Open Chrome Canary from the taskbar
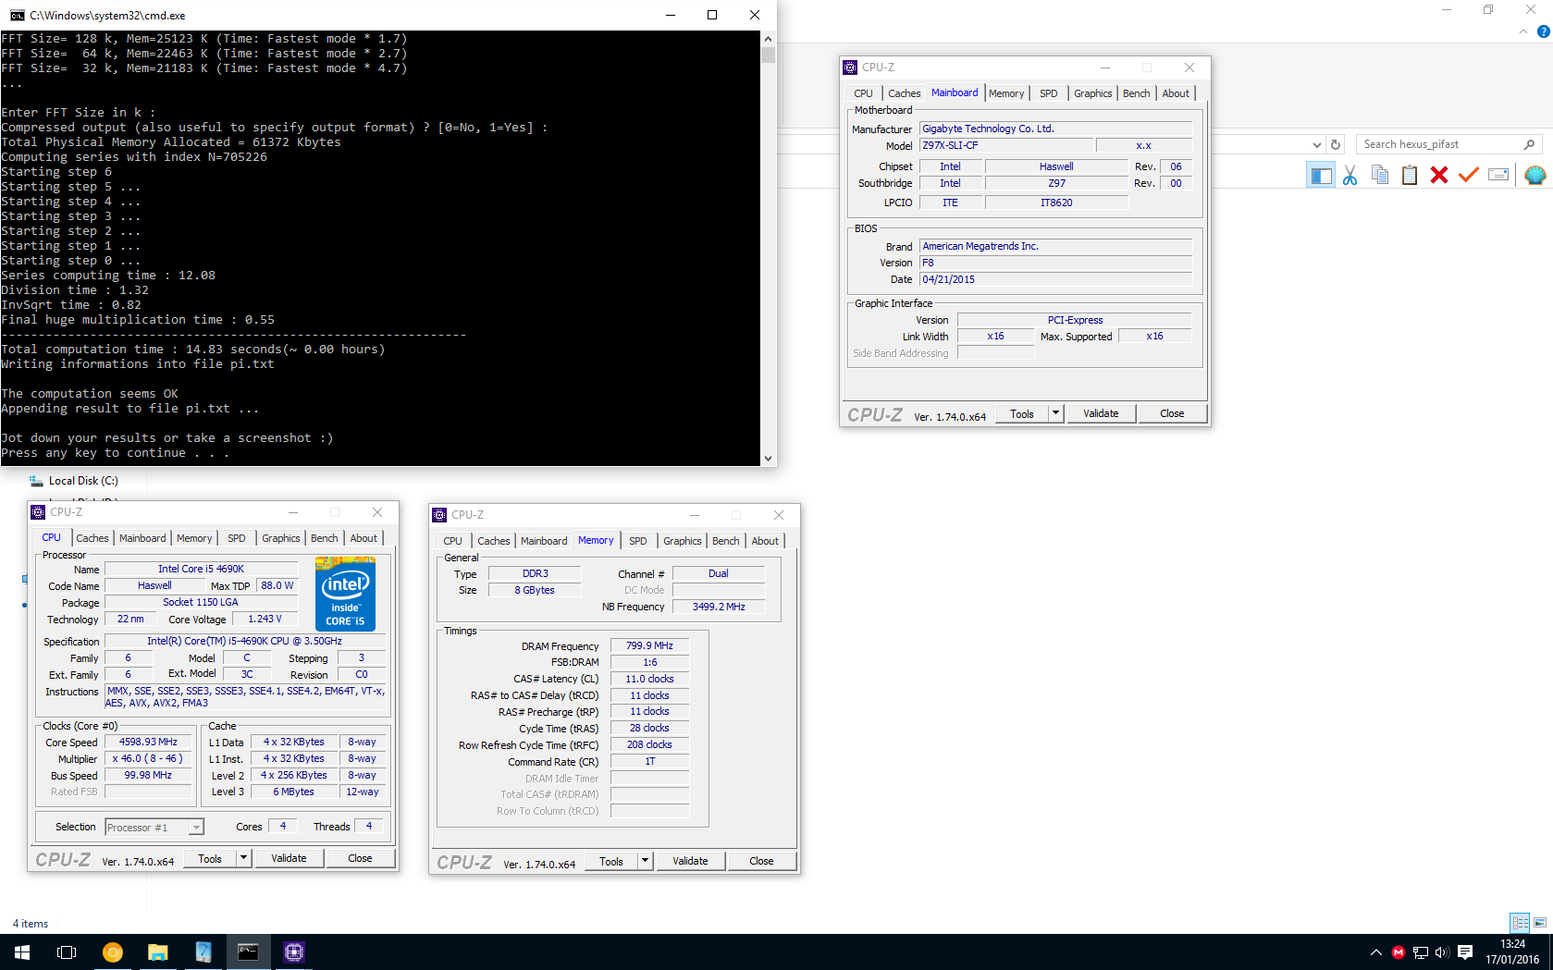 pos(112,952)
